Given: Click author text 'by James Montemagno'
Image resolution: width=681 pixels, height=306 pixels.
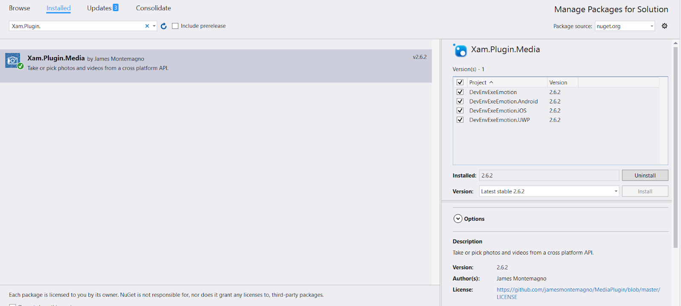Looking at the screenshot, I should 116,59.
